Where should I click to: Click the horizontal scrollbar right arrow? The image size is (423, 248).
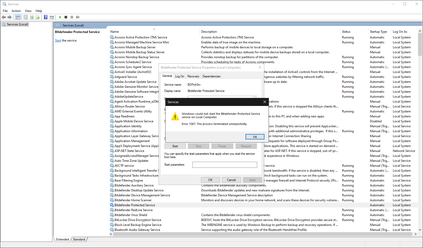click(x=416, y=234)
